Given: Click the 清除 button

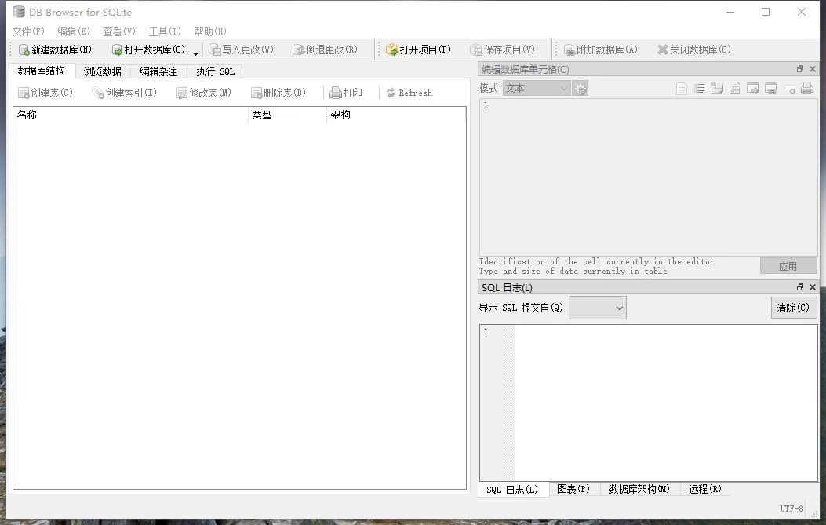Looking at the screenshot, I should pos(793,308).
